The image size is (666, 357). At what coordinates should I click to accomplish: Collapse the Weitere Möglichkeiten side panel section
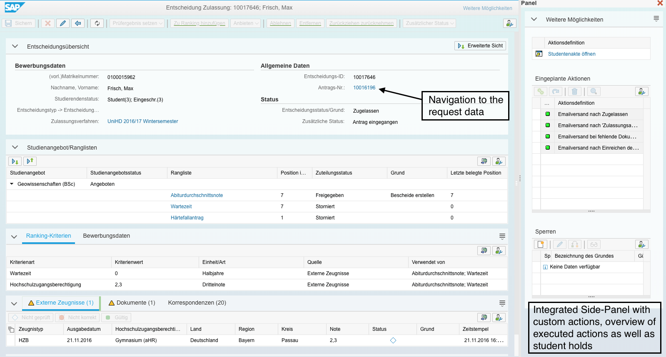(x=534, y=20)
